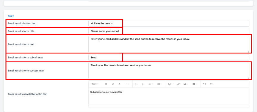Image resolution: width=257 pixels, height=112 pixels.
Task: Toggle bold formatting in editor toolbar
Action: coord(106,84)
